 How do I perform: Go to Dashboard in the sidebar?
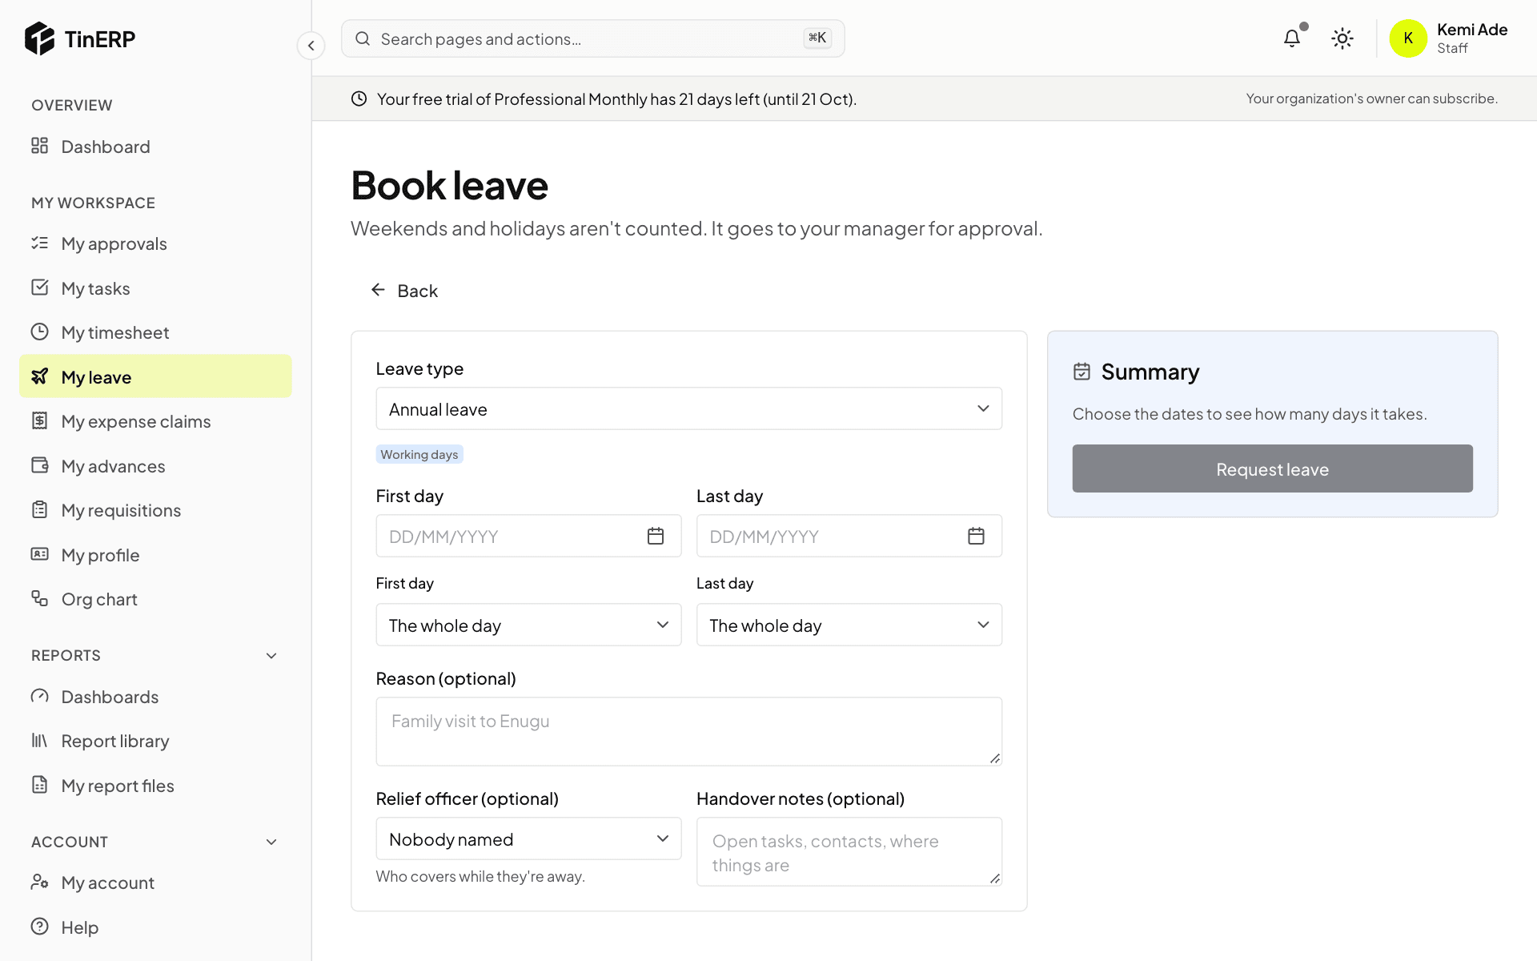(x=155, y=147)
